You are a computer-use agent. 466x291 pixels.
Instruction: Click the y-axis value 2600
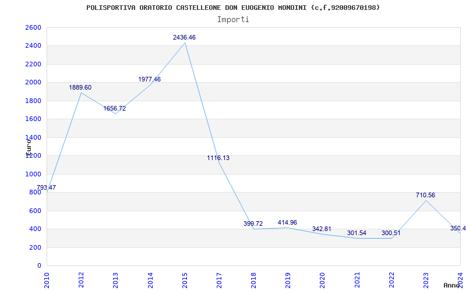pos(33,27)
